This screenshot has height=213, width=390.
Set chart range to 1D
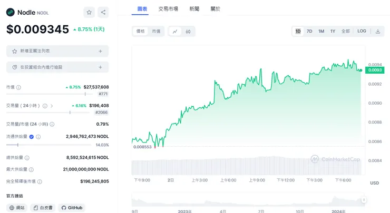(298, 31)
